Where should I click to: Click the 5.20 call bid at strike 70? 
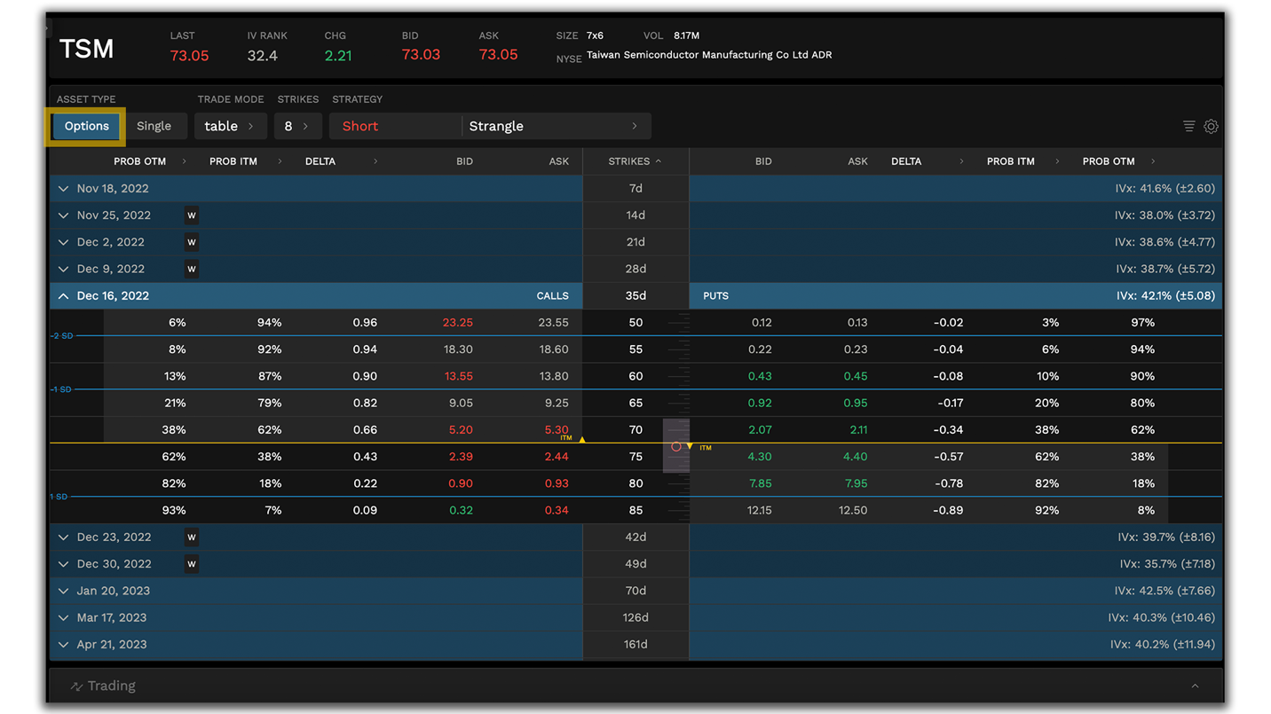coord(460,429)
